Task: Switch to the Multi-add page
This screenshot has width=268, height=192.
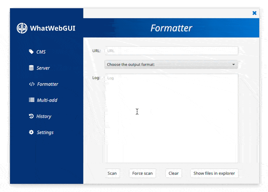Action: click(x=47, y=100)
